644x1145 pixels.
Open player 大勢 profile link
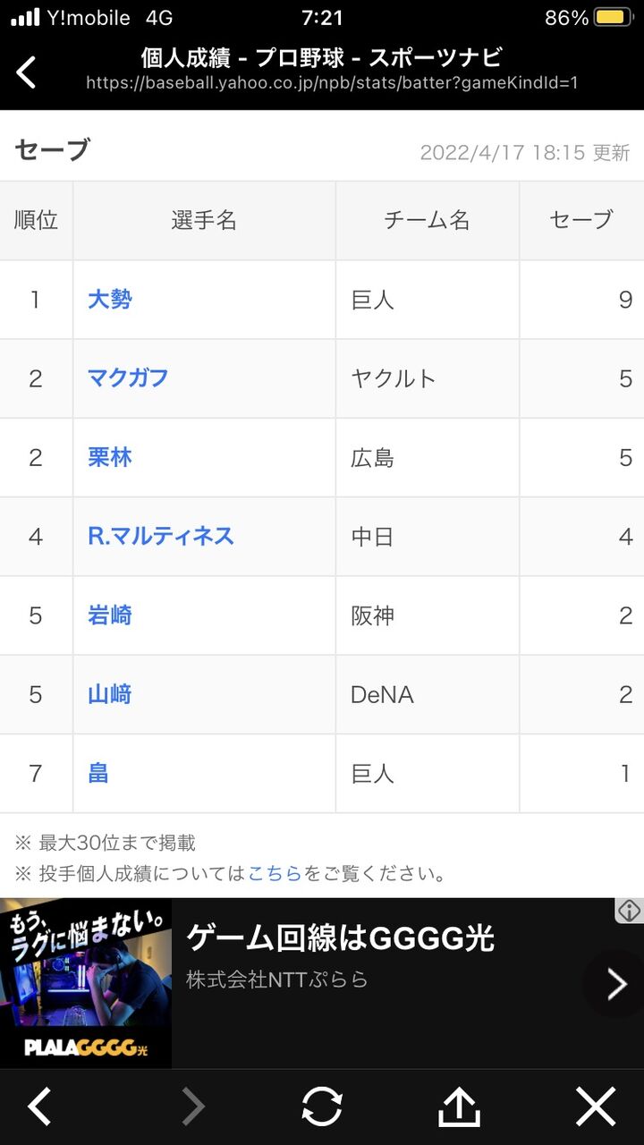(109, 300)
